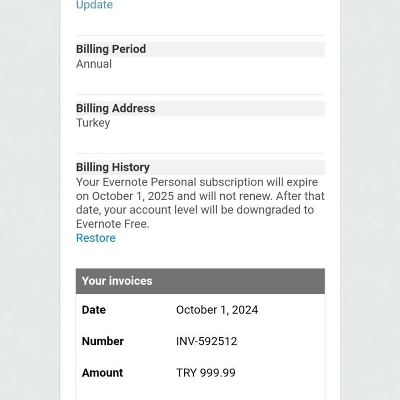Image resolution: width=400 pixels, height=400 pixels.
Task: Select the Billing Address heading
Action: point(116,108)
